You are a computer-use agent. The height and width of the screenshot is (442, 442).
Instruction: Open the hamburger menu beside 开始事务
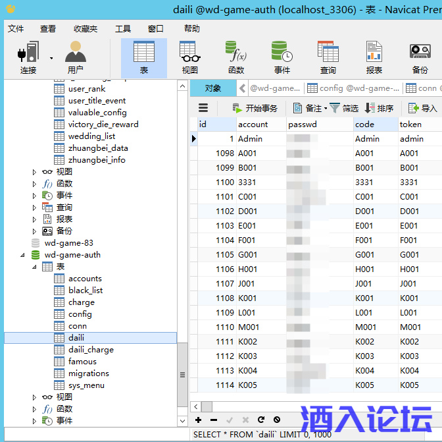[x=203, y=108]
